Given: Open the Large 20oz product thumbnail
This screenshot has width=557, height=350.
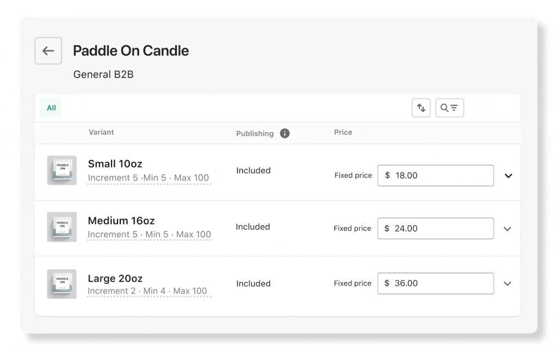Looking at the screenshot, I should coord(61,284).
